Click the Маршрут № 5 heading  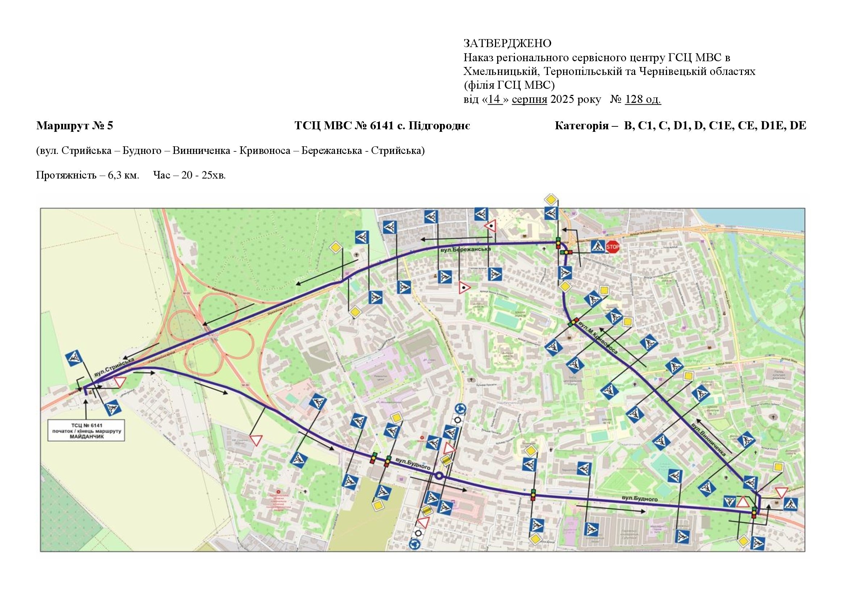(x=75, y=126)
